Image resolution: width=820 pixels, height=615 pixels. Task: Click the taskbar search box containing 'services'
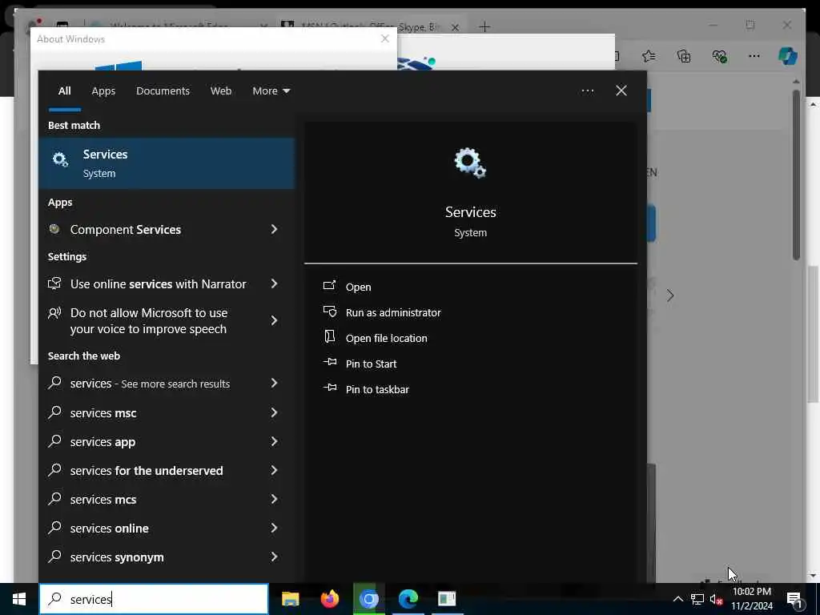pyautogui.click(x=154, y=599)
